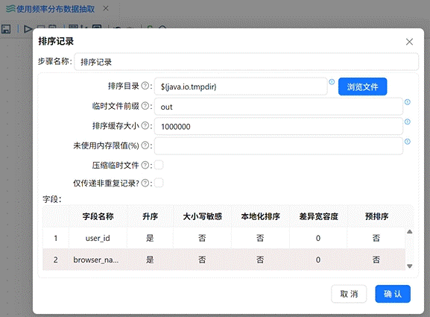Click 本地化排序 value in browser_na... row
Viewport: 430px width, 317px height.
click(x=260, y=260)
